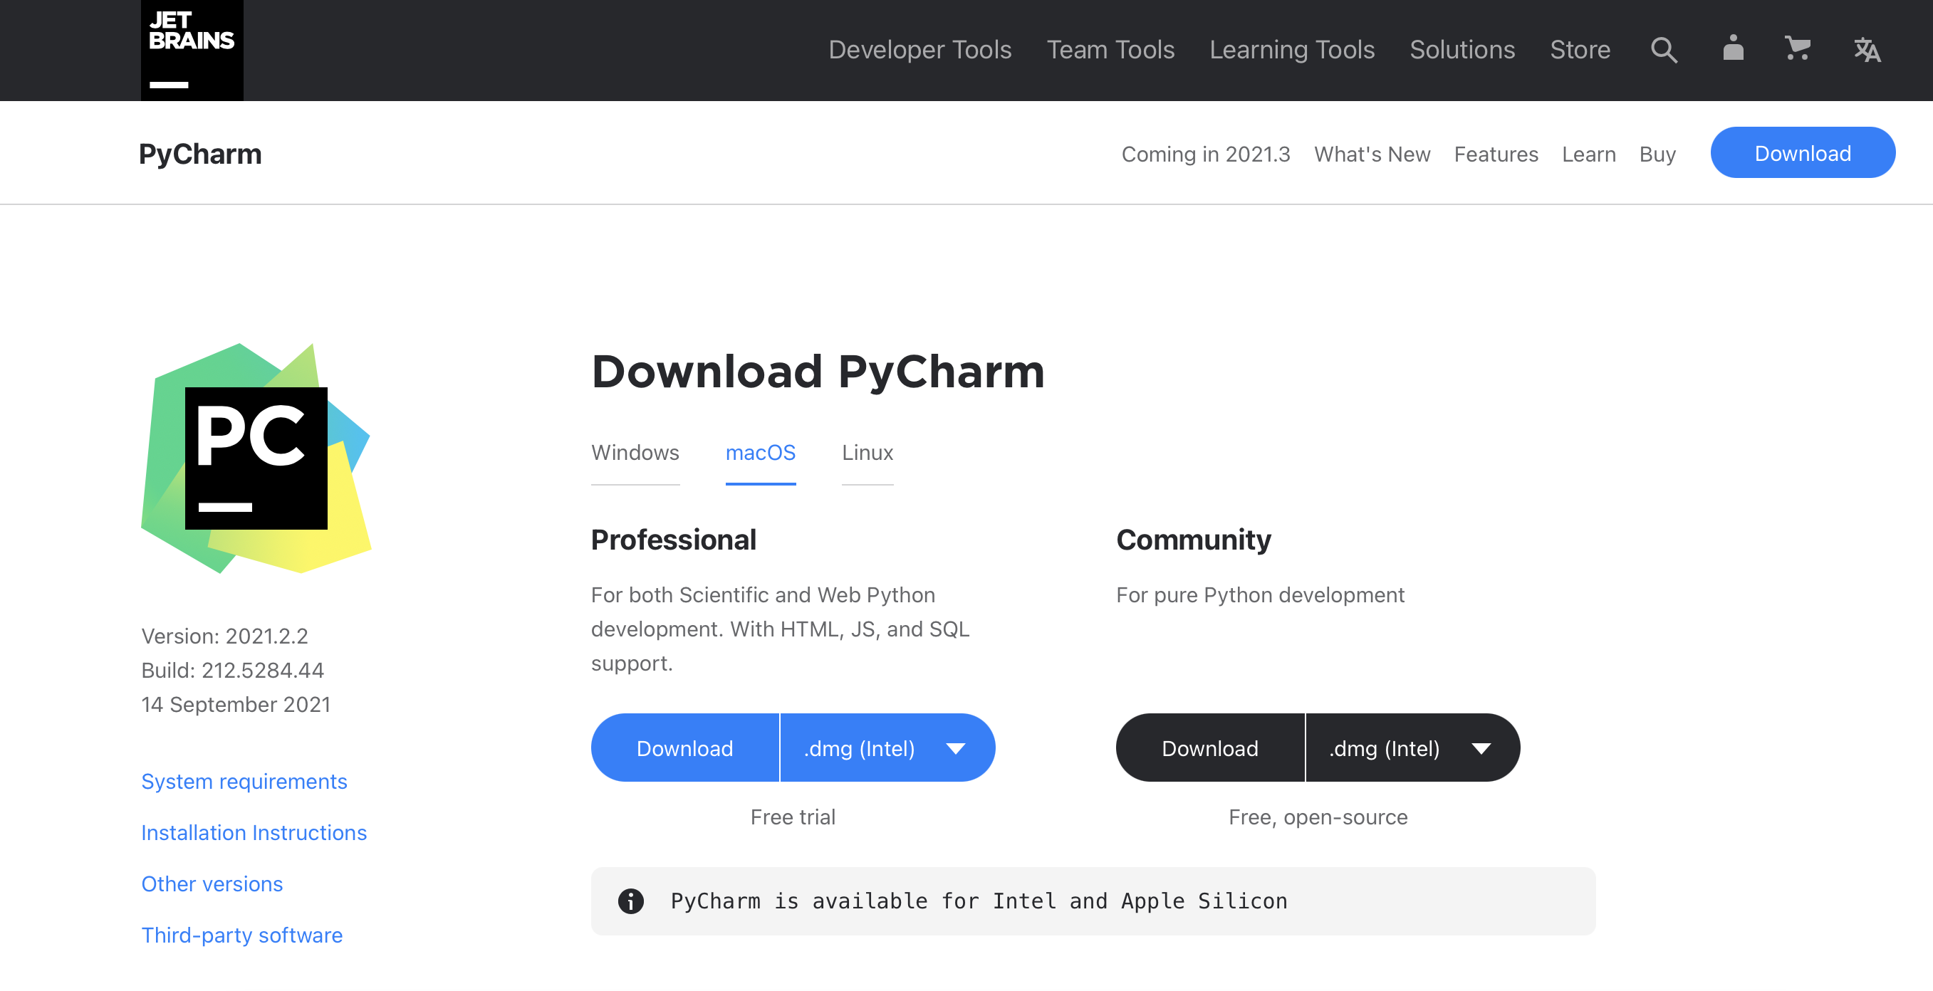
Task: Go to Buy page
Action: [x=1657, y=154]
